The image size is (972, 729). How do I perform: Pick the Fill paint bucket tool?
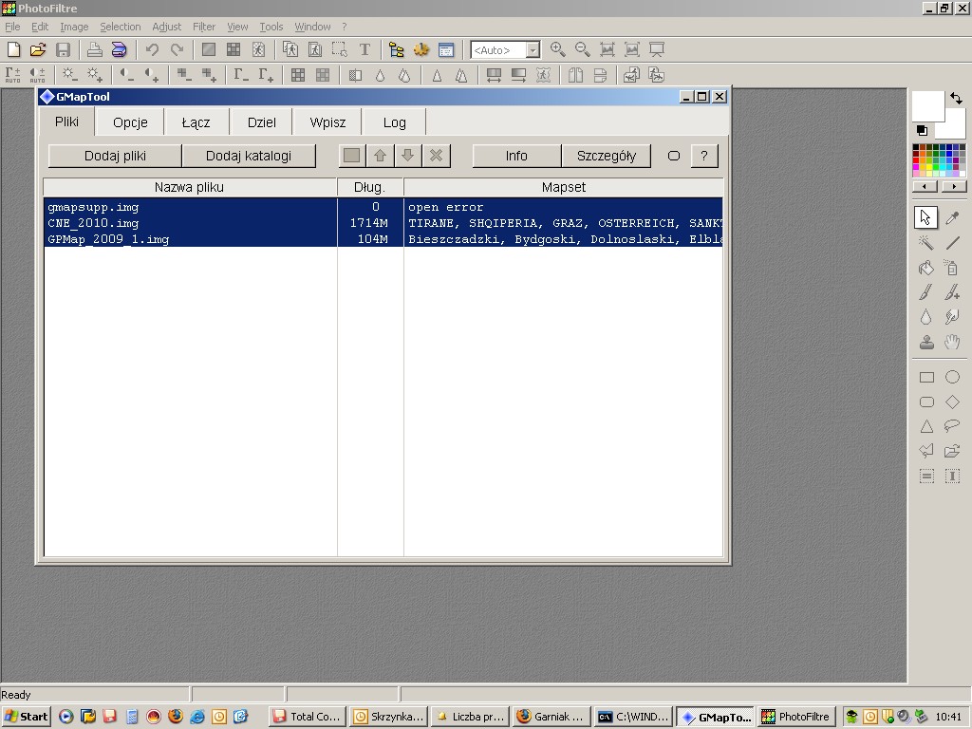coord(926,268)
